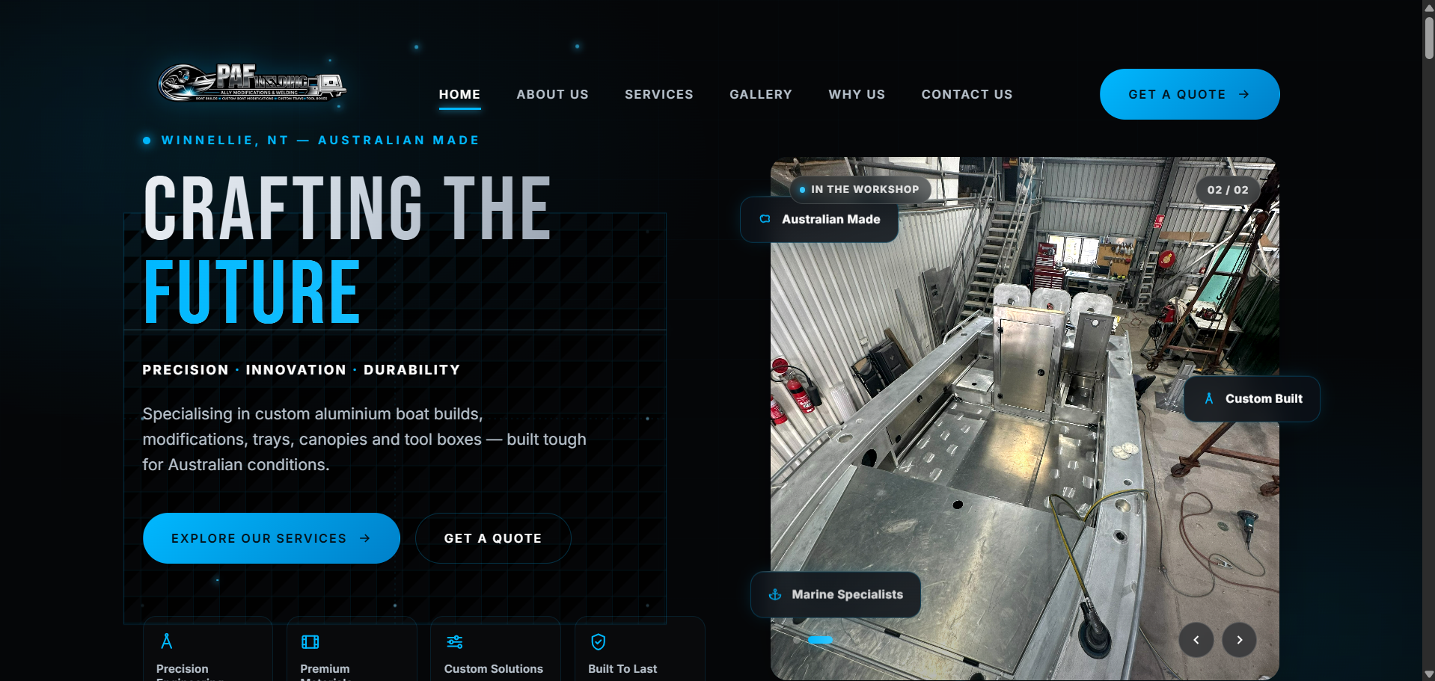Click the page vertical scrollbar thumb
The image size is (1435, 681).
[x=1428, y=37]
